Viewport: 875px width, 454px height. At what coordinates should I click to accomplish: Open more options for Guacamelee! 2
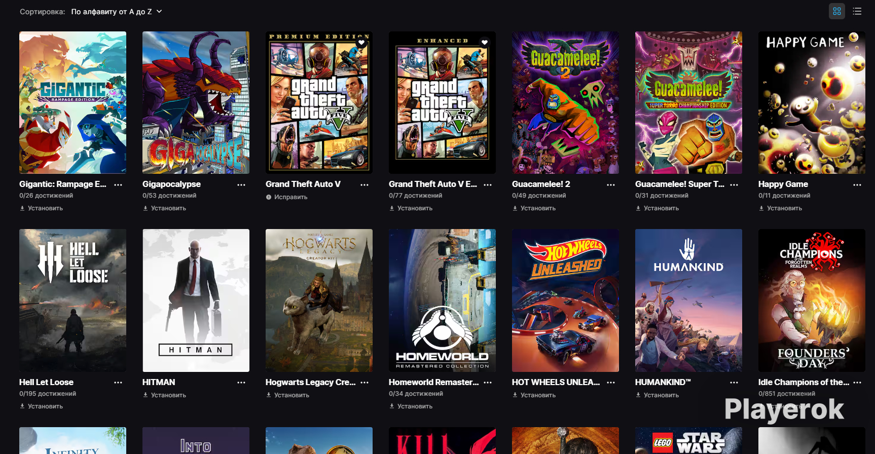click(611, 185)
